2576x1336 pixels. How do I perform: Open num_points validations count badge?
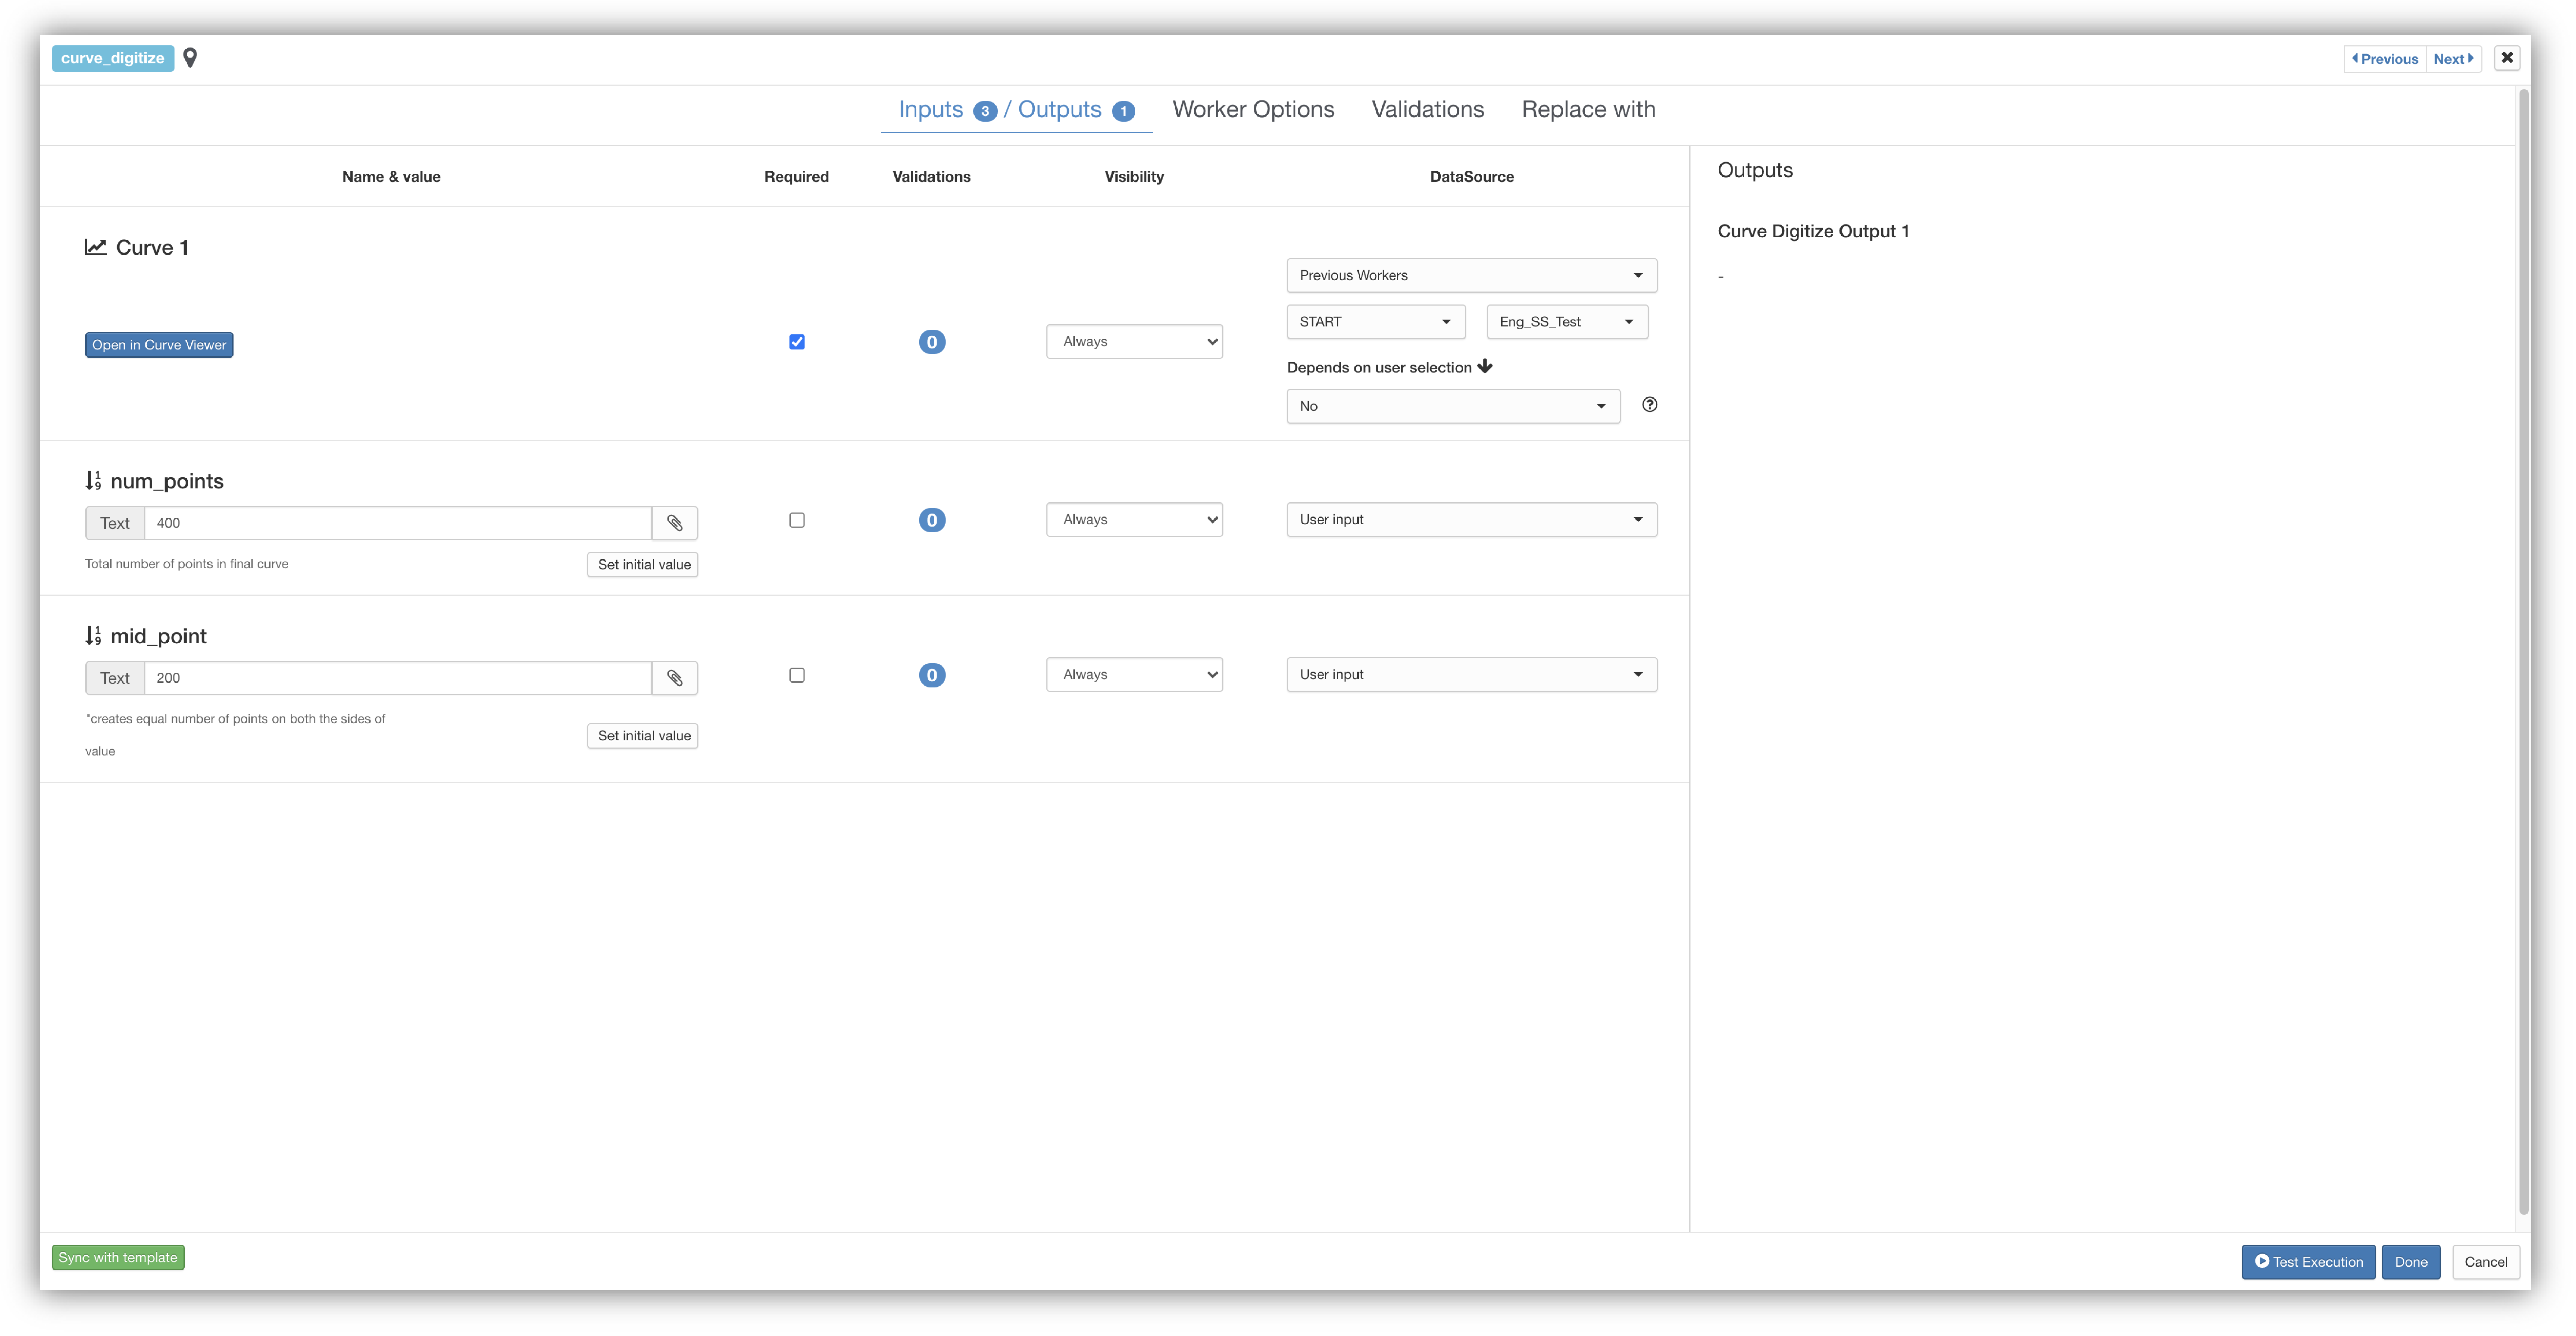pos(932,520)
